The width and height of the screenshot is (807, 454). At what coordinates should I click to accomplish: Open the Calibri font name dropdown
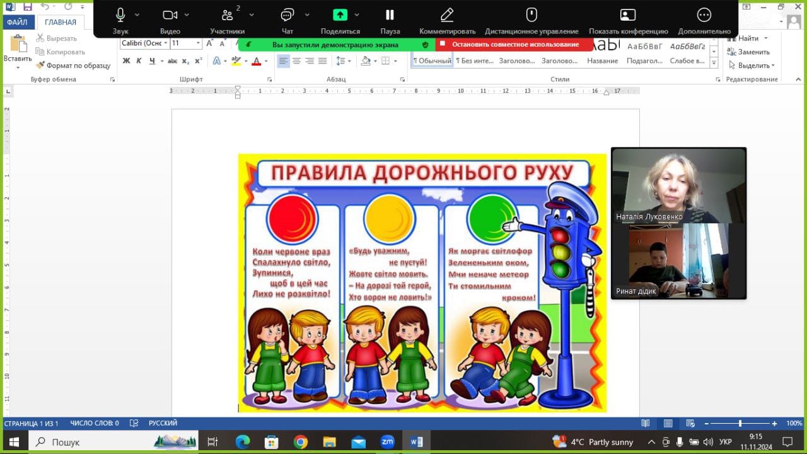click(x=166, y=44)
